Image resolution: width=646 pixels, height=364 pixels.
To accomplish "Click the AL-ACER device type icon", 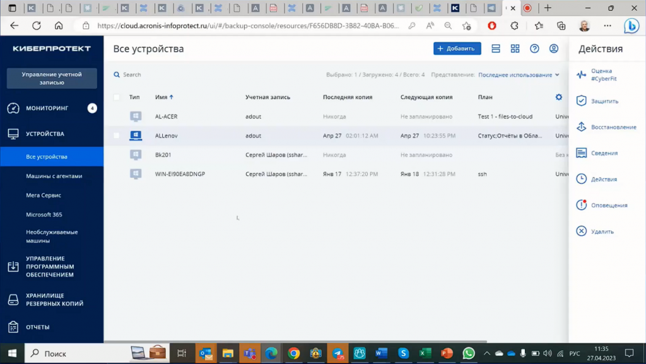I will pos(136,117).
